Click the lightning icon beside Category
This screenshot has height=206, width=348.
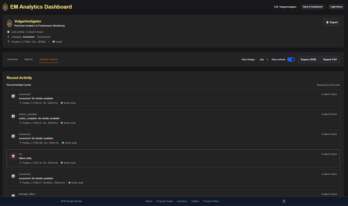pos(8,37)
